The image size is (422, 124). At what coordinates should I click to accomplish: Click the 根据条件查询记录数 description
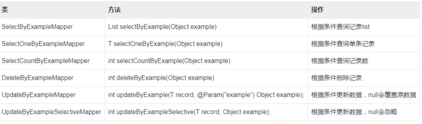[x=340, y=61]
